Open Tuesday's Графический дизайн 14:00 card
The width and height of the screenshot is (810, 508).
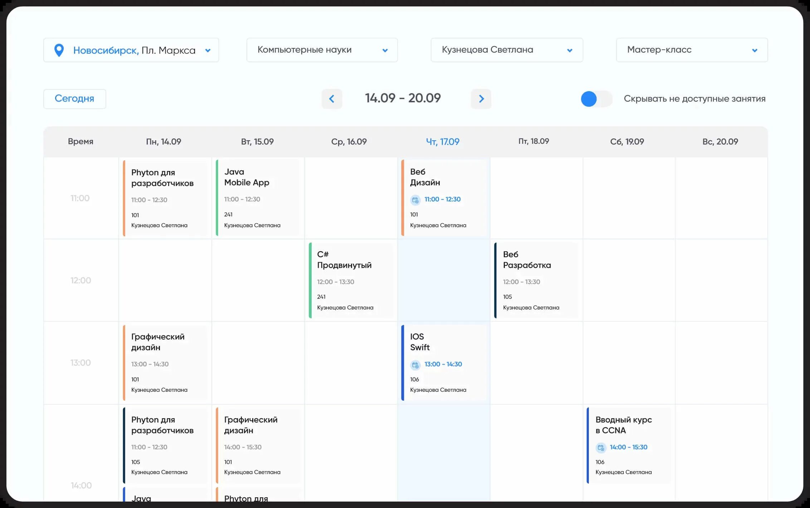(x=258, y=445)
